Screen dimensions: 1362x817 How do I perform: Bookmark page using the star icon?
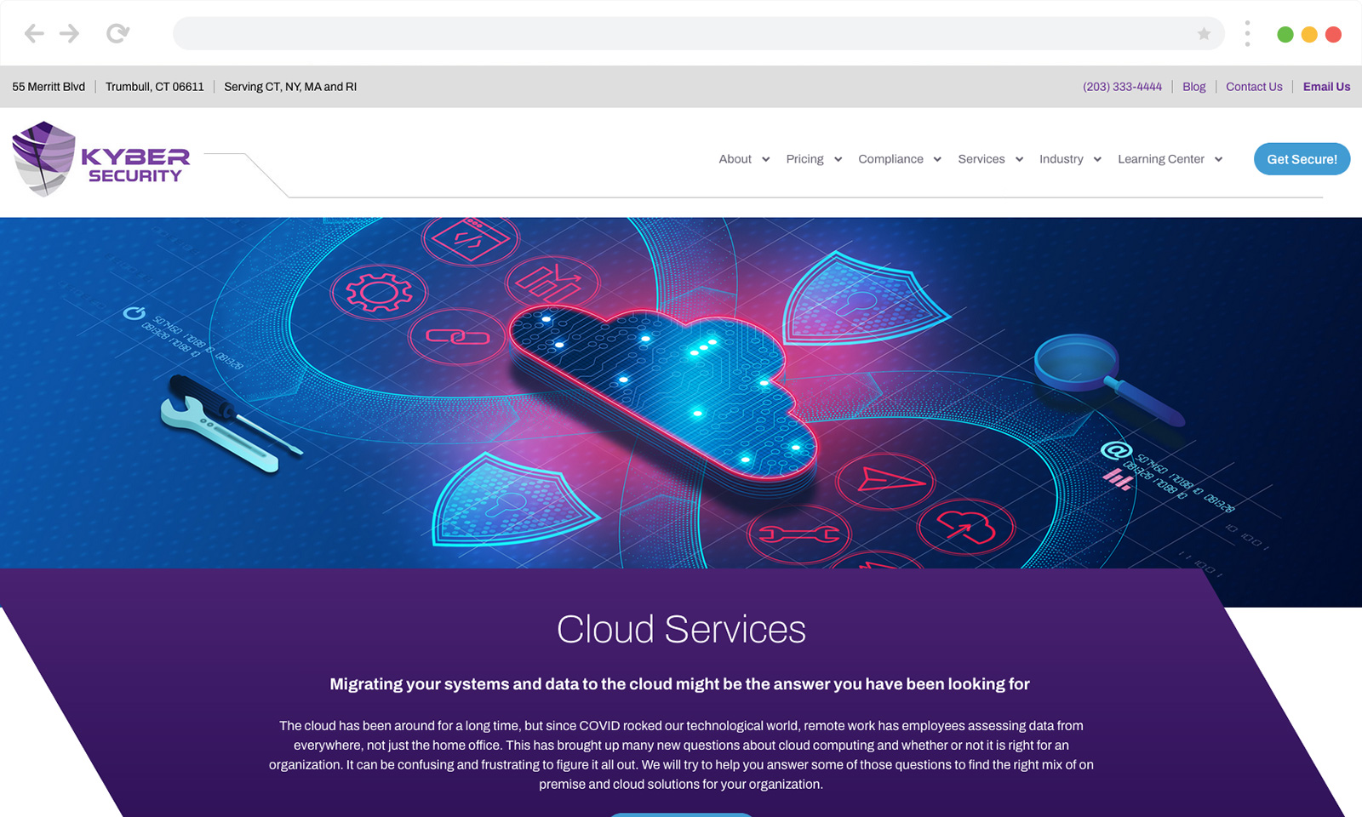click(1204, 34)
